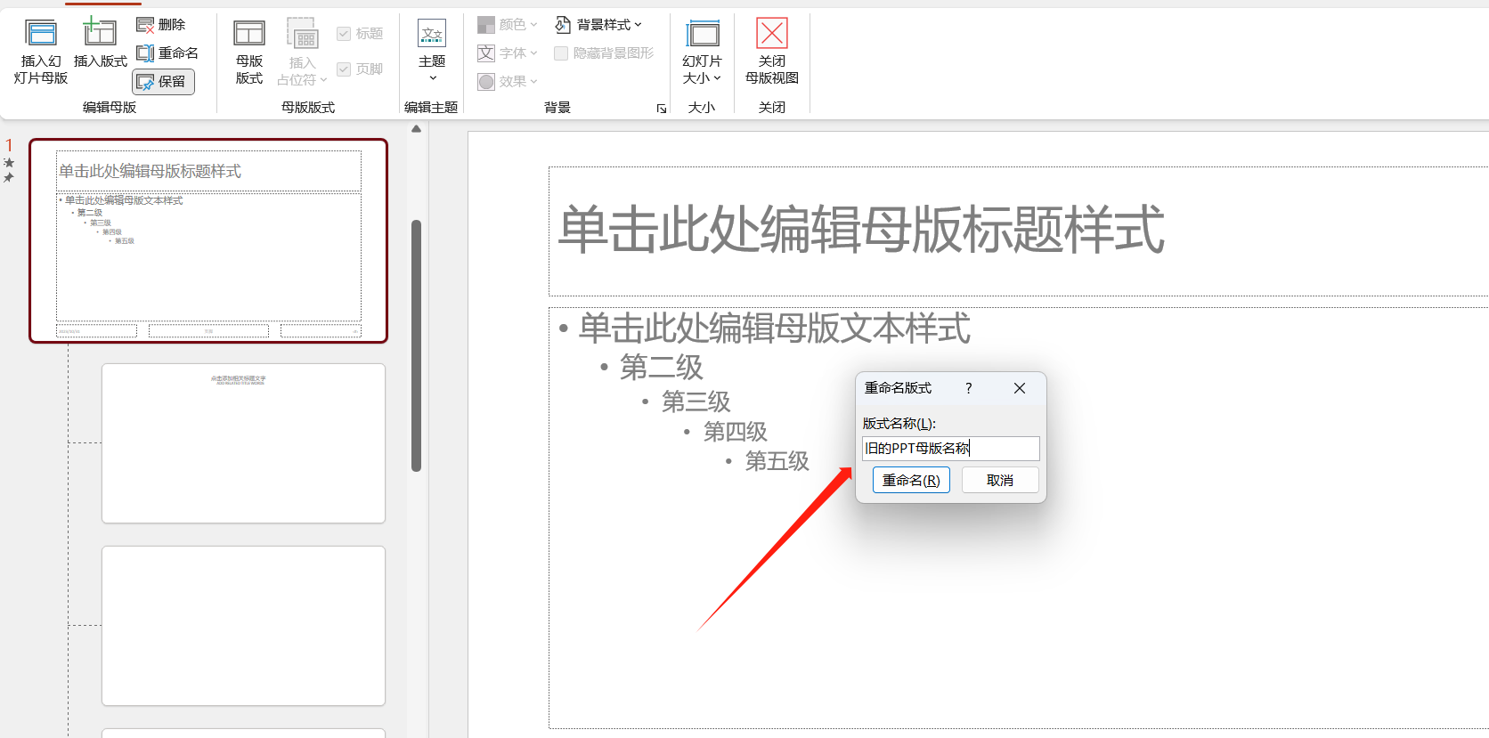Click the second level (第二级) text
Screen dimensions: 1489x738
[x=662, y=367]
